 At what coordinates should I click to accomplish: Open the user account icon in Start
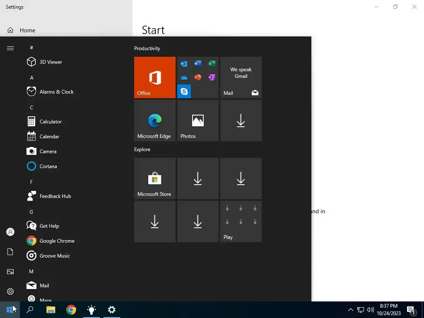pos(10,232)
